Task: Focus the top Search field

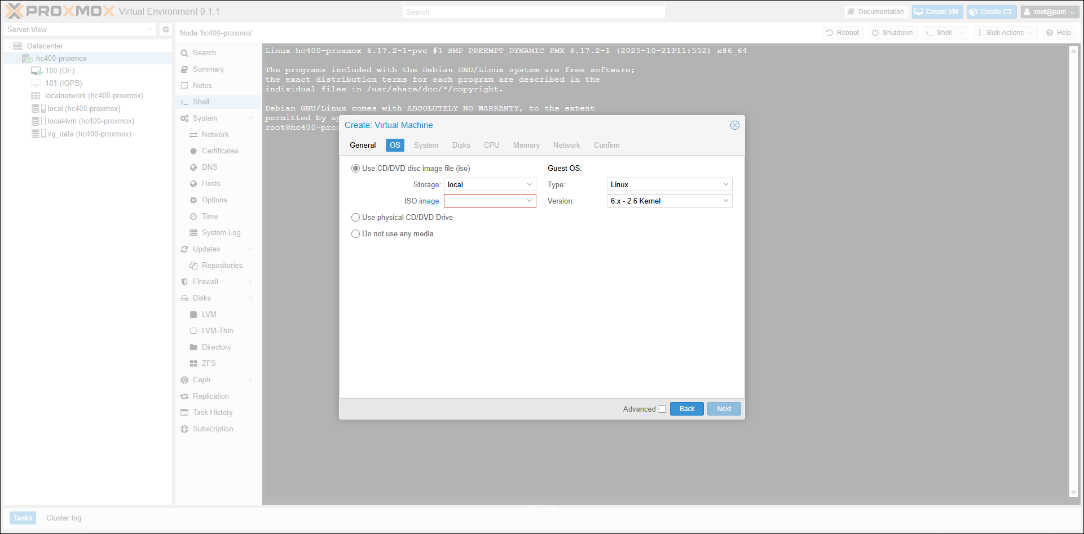Action: pyautogui.click(x=534, y=12)
